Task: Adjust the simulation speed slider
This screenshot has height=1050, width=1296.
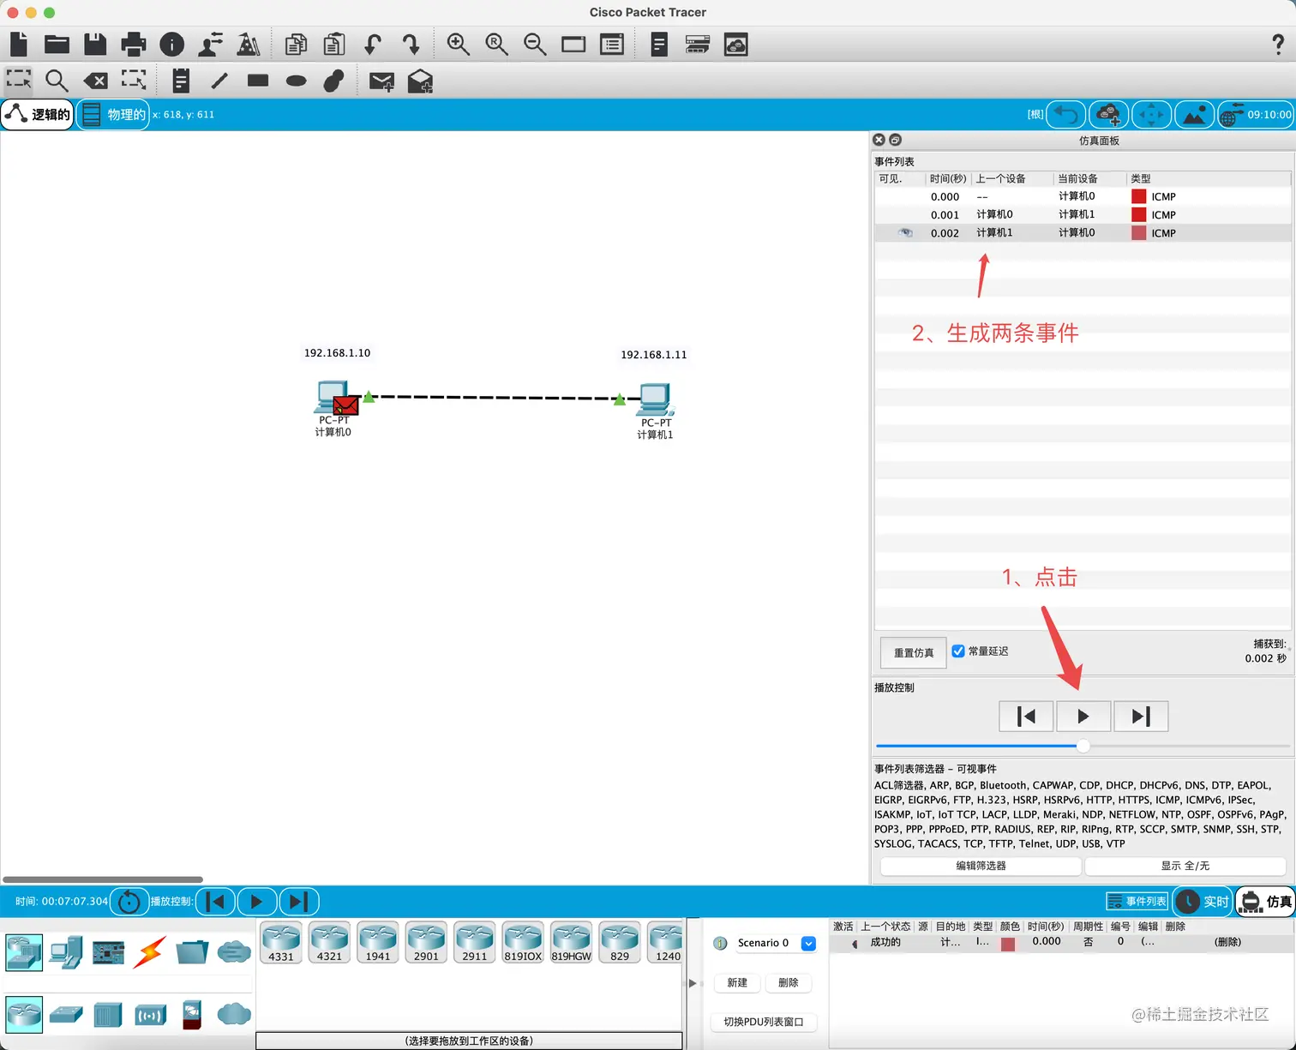Action: 1083,746
